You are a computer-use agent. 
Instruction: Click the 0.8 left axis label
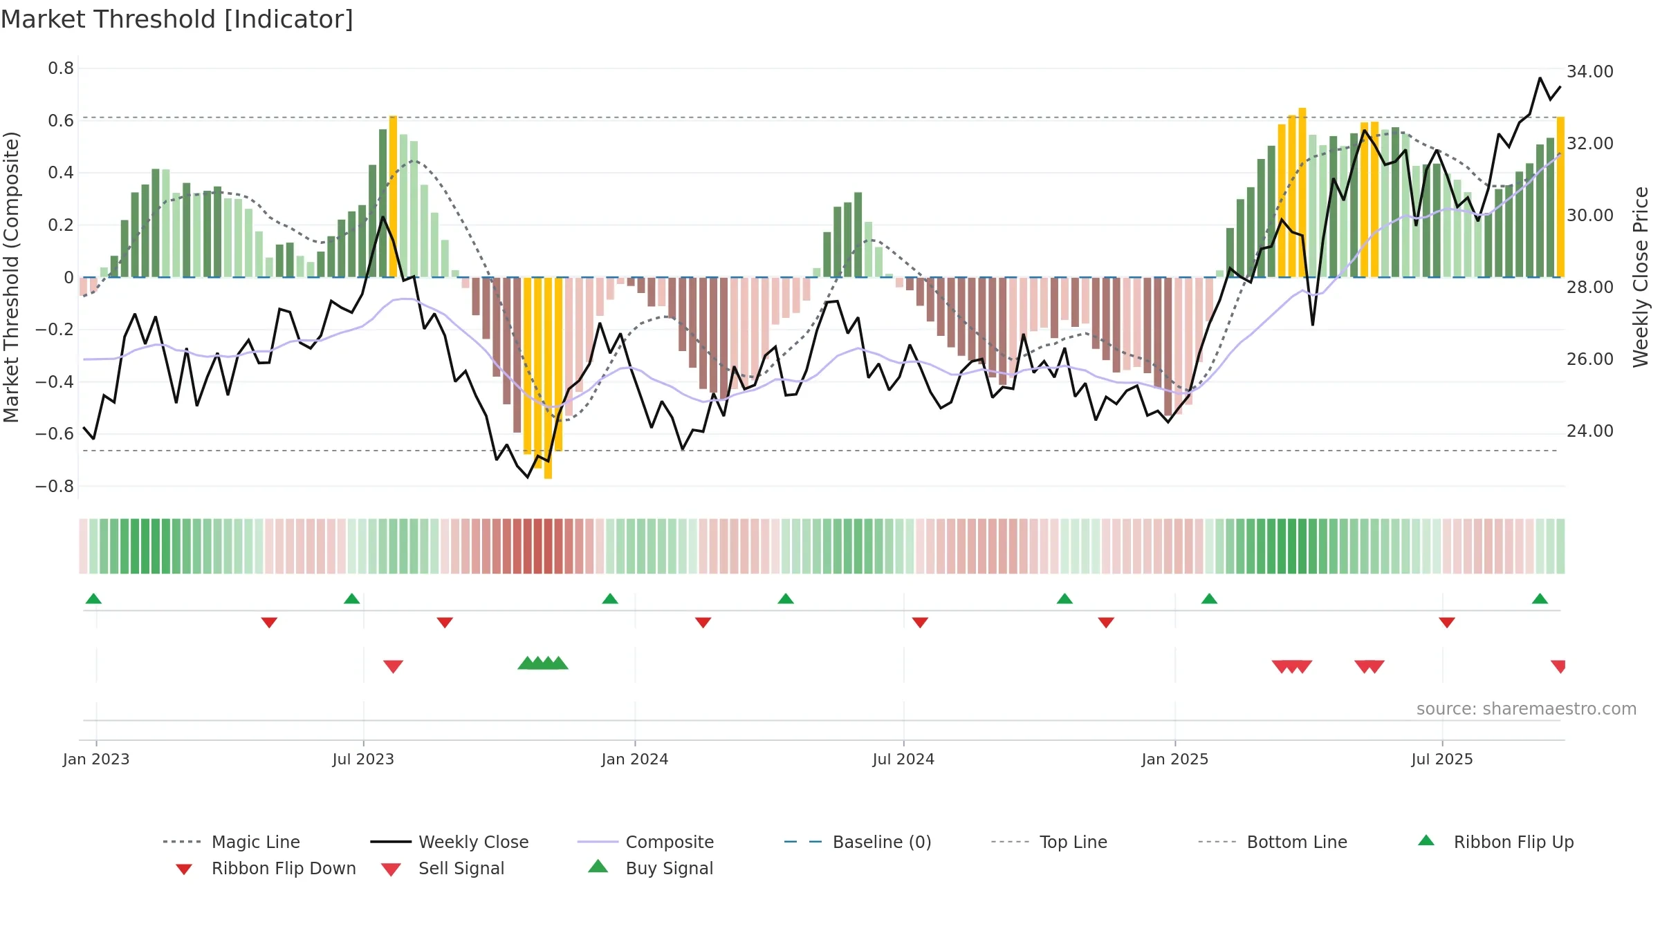[61, 68]
